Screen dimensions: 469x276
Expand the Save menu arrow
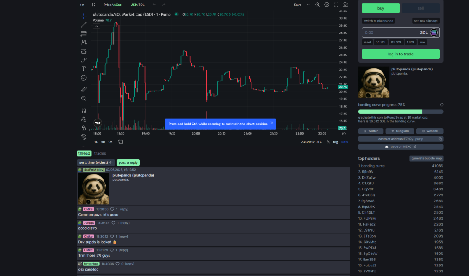pyautogui.click(x=308, y=5)
